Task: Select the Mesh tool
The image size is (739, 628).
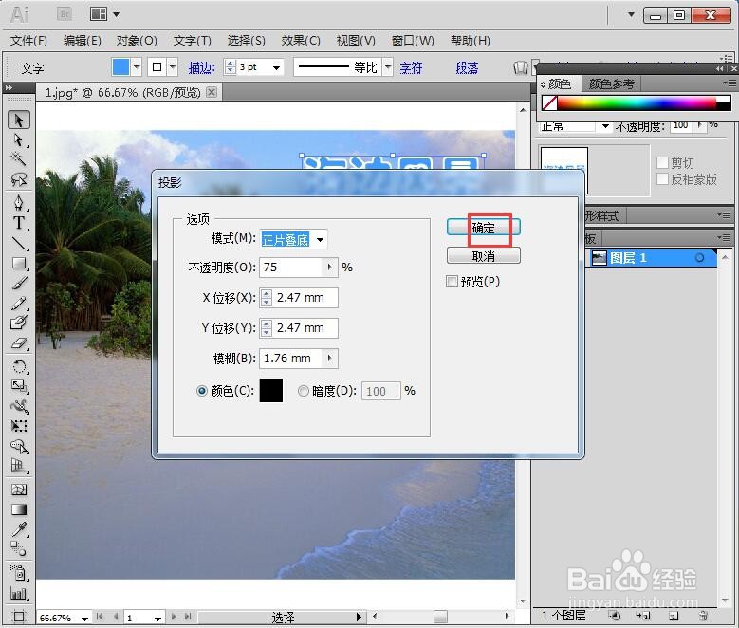Action: point(19,489)
